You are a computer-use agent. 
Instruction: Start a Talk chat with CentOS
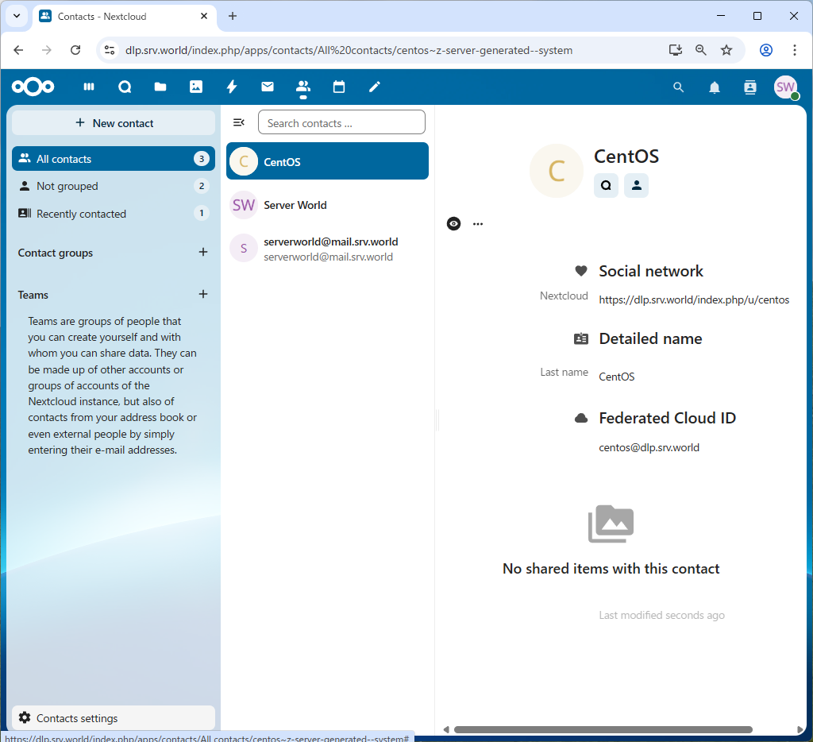(606, 185)
